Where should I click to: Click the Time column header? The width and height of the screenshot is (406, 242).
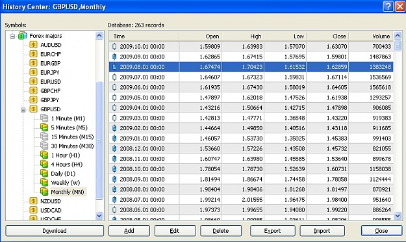coord(144,36)
